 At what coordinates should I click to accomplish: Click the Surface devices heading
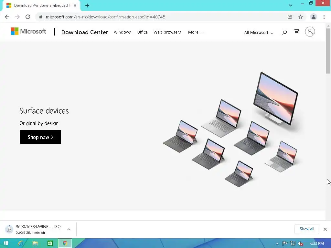pos(44,111)
